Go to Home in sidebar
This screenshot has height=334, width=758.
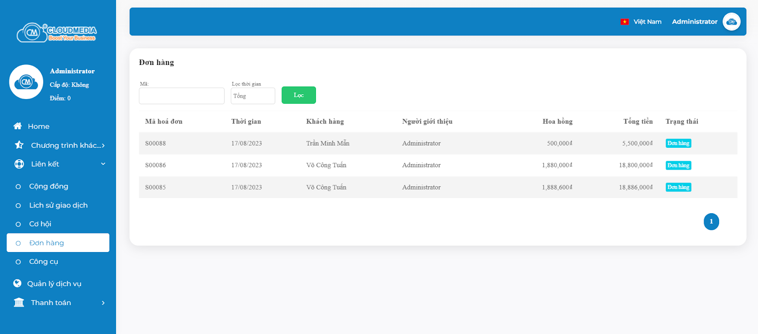click(38, 126)
